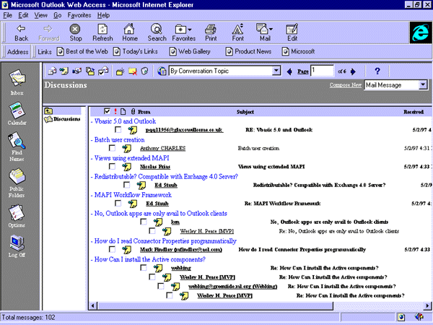Click the page number input field
This screenshot has height=325, width=433.
[322, 71]
